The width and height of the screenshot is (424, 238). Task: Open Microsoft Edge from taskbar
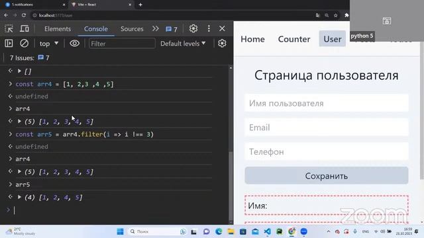point(219,231)
